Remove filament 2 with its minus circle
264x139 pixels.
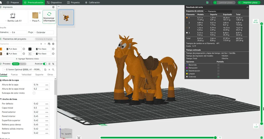pos(53,49)
